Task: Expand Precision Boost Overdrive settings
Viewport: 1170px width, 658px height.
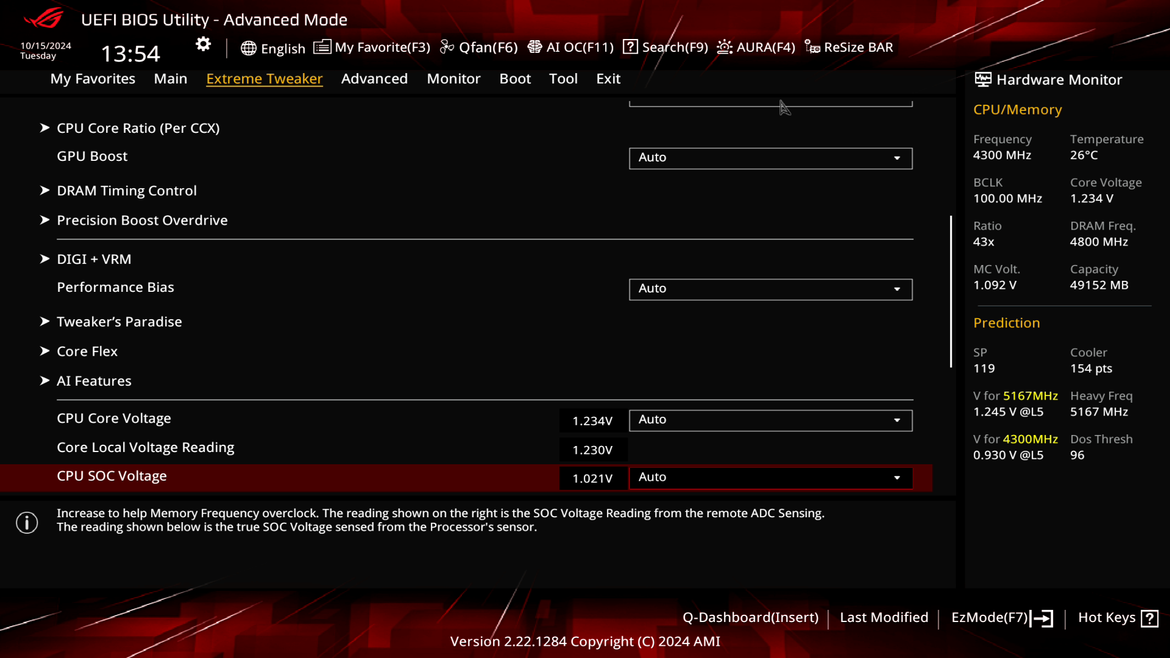Action: [142, 219]
